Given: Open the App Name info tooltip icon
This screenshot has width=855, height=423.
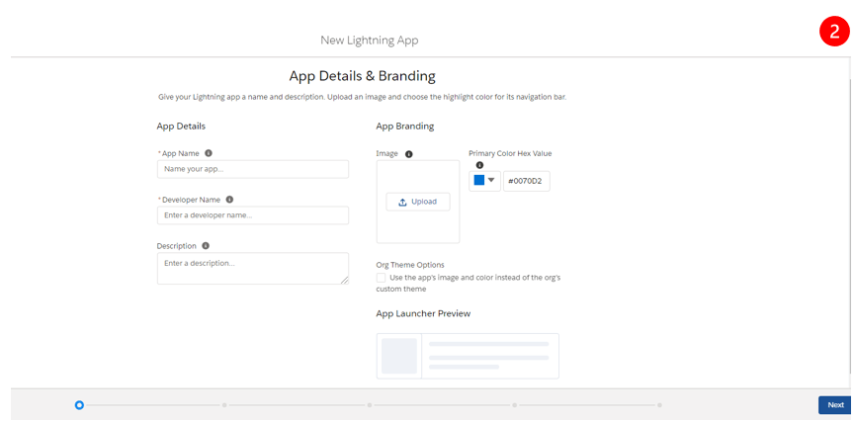Looking at the screenshot, I should pos(209,153).
